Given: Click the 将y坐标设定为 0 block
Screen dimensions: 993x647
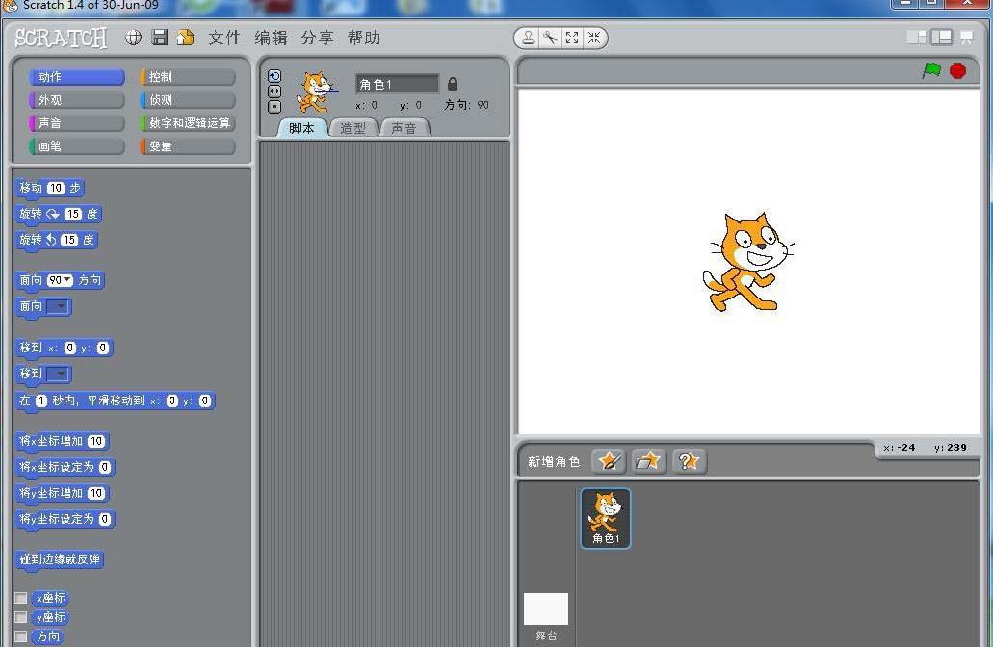Looking at the screenshot, I should pos(65,519).
